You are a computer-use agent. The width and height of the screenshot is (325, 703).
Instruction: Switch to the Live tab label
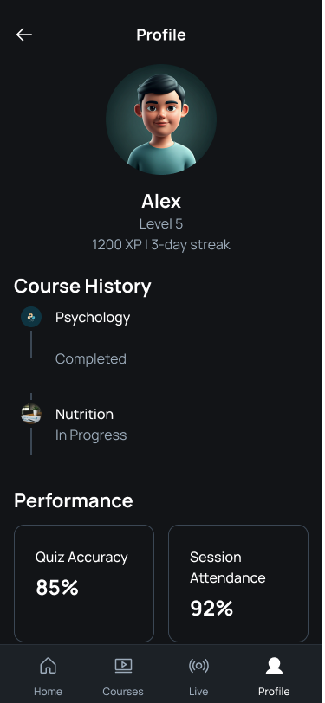[x=198, y=692]
